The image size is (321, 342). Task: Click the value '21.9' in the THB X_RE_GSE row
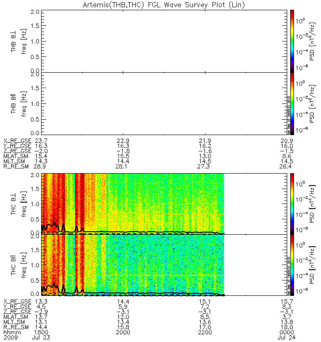[205, 141]
